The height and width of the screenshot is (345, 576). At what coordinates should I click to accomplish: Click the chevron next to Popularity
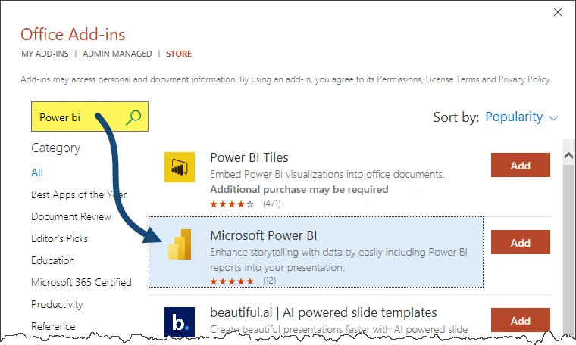pos(553,118)
